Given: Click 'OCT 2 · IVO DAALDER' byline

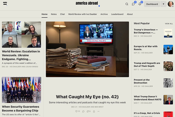Looking at the screenshot, I should (143, 70).
